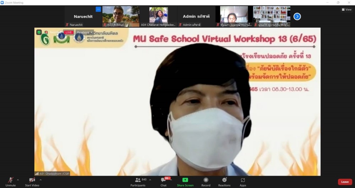Expand the Participants options chevron
The width and height of the screenshot is (355, 188).
(x=150, y=180)
